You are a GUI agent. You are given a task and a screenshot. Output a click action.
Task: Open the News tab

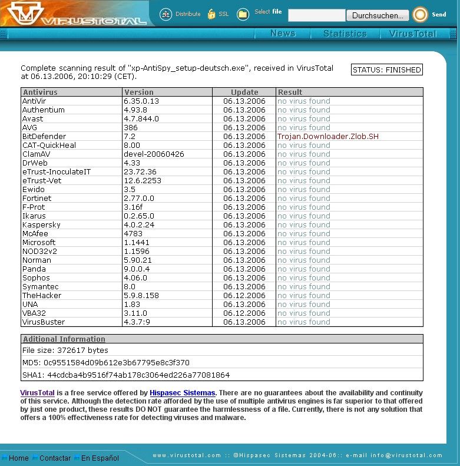pyautogui.click(x=283, y=33)
